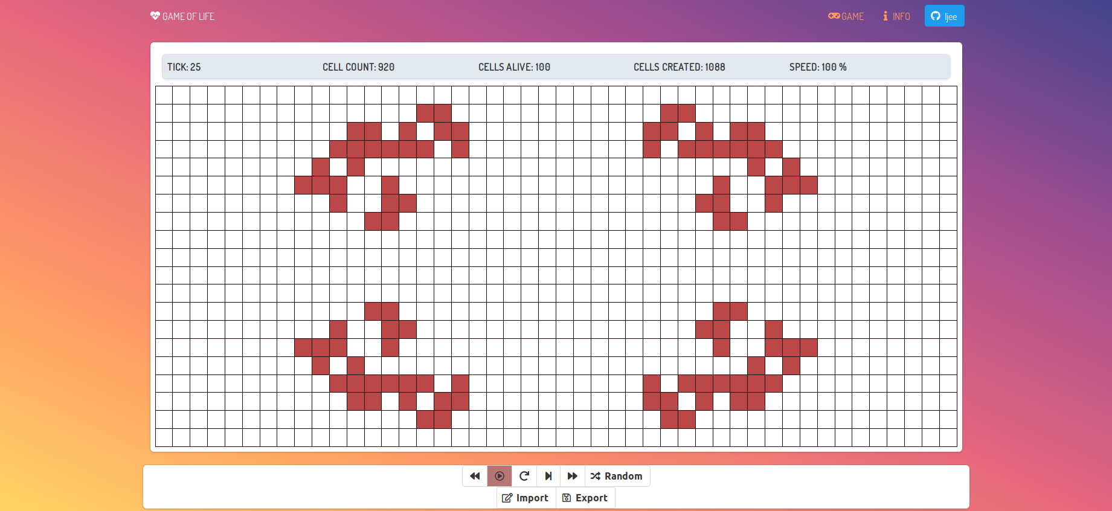Open the GAME nav link
Viewport: 1112px width, 511px height.
pos(846,16)
